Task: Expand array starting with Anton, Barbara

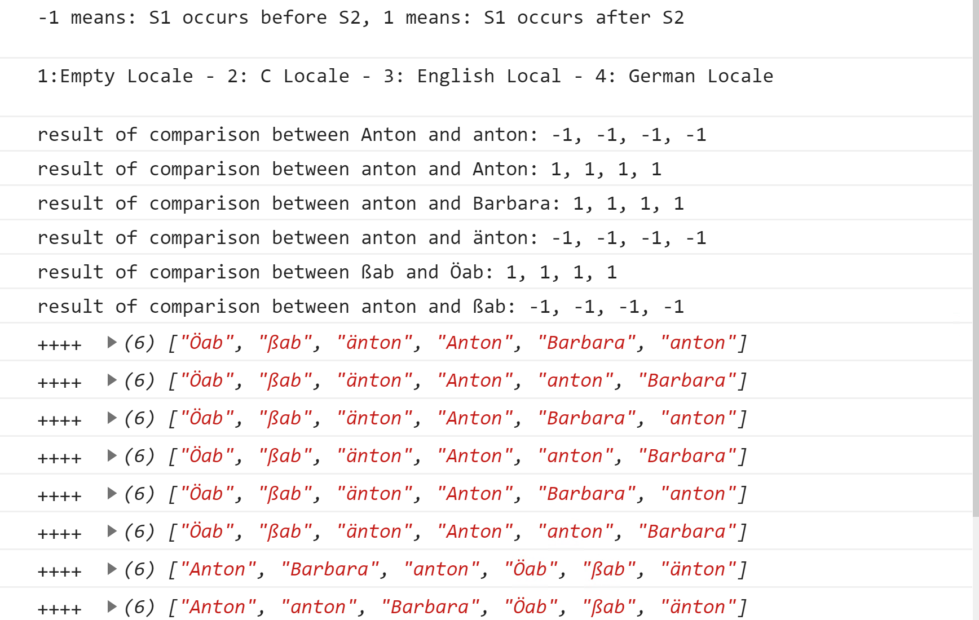Action: tap(112, 569)
